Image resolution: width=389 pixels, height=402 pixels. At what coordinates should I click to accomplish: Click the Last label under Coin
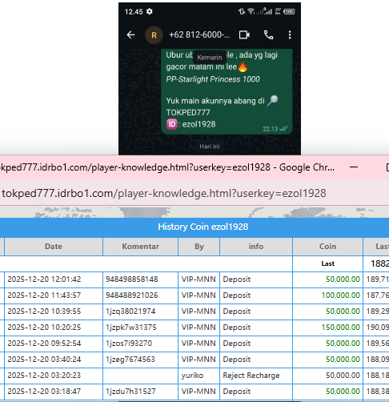(328, 263)
